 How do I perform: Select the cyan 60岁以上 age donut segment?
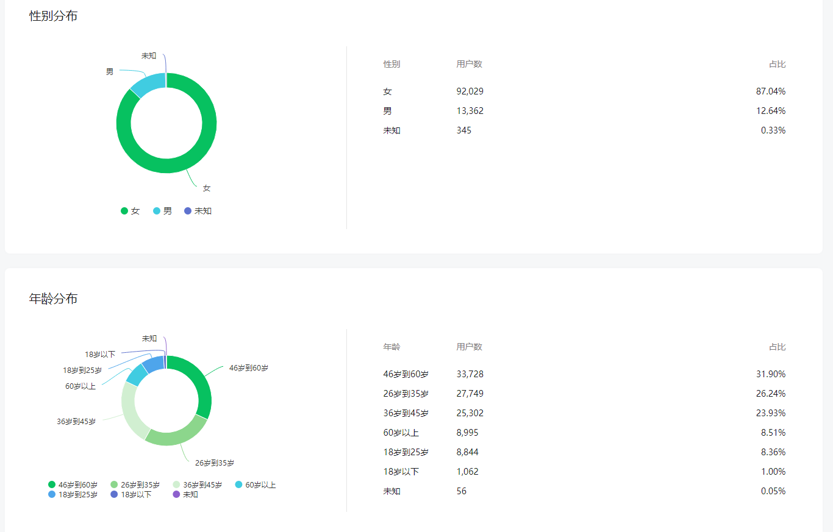click(137, 375)
